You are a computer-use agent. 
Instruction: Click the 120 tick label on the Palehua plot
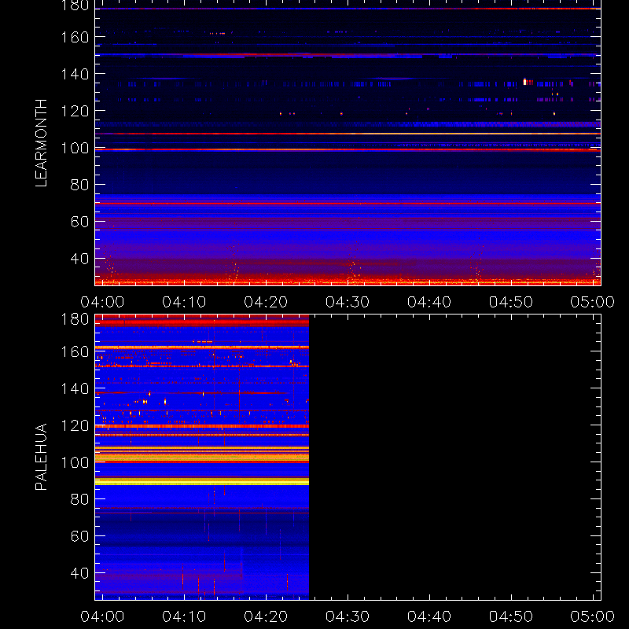click(x=75, y=425)
